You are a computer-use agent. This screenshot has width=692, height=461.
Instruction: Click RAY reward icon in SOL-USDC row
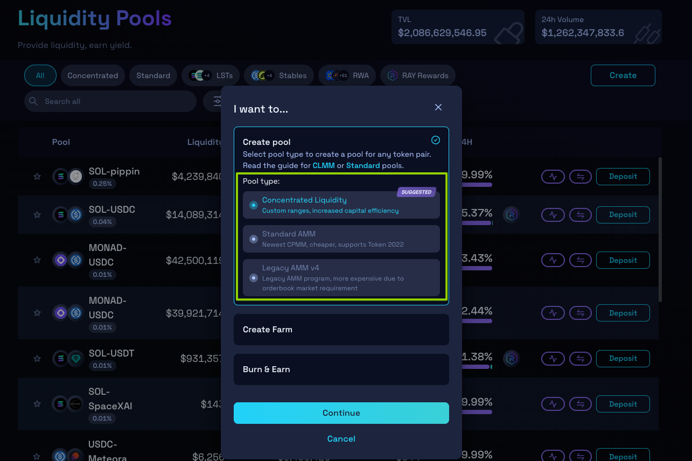click(511, 215)
